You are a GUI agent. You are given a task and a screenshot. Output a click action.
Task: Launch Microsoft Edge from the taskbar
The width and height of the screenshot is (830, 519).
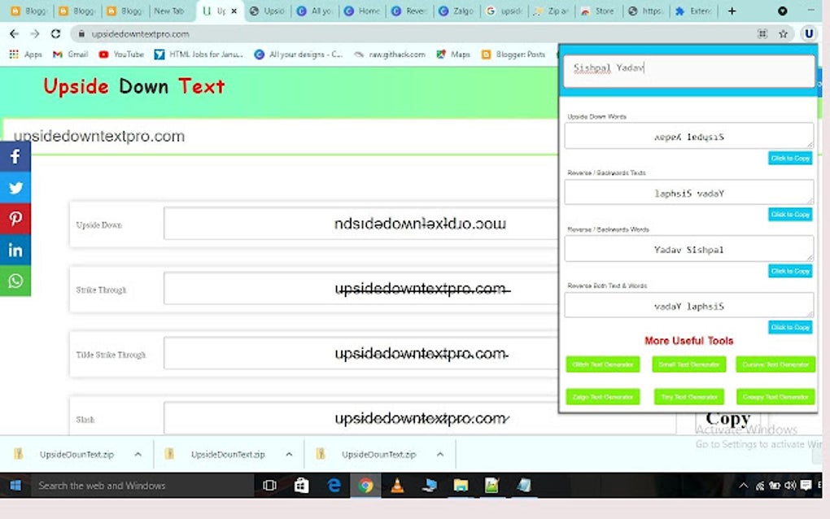tap(334, 485)
